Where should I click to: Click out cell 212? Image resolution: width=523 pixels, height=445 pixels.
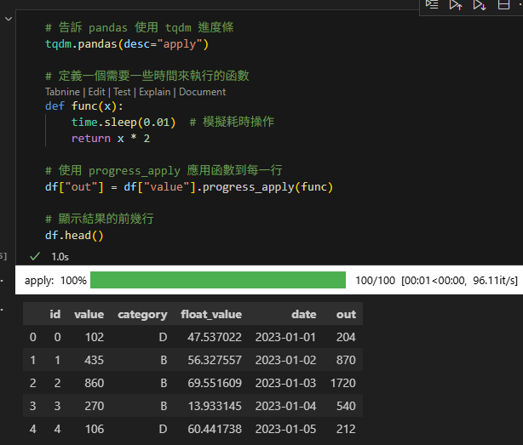click(x=346, y=429)
